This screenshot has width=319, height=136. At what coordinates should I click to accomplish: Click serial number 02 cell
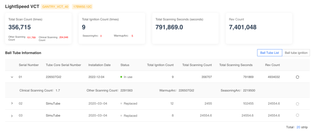[x=21, y=103]
